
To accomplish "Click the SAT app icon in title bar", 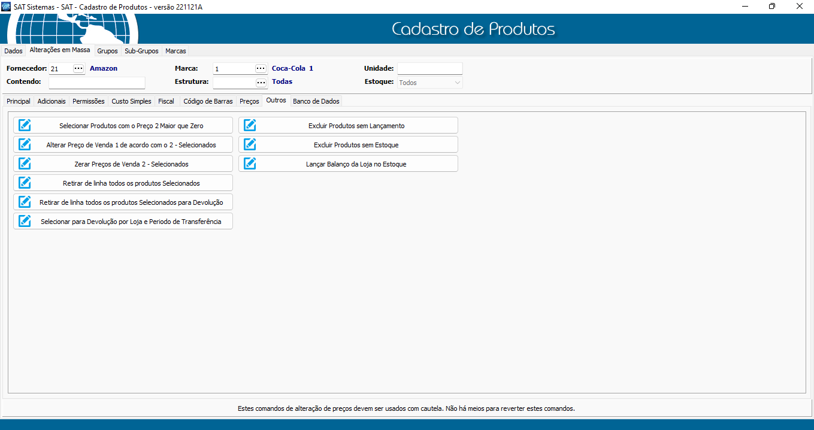I will coord(6,6).
